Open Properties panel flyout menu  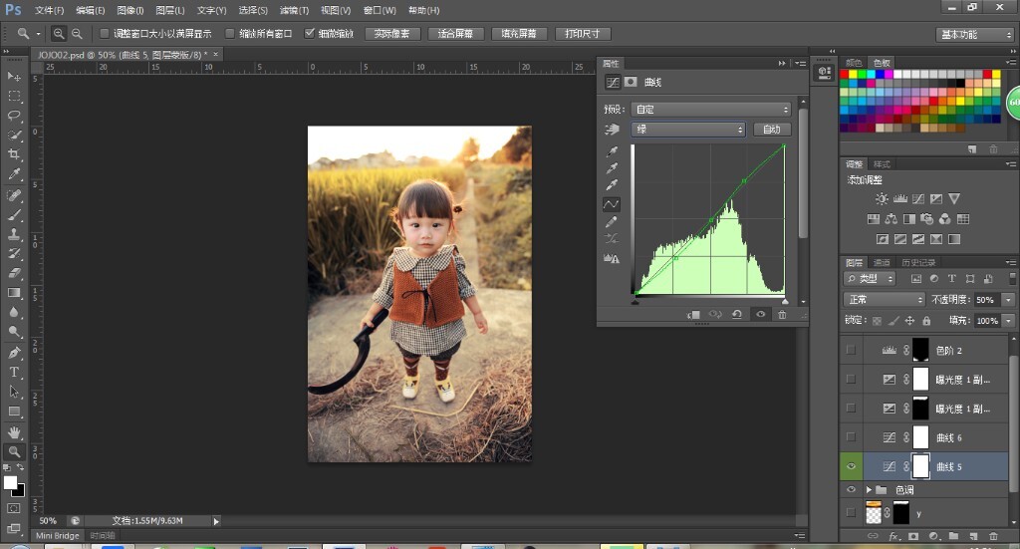800,63
